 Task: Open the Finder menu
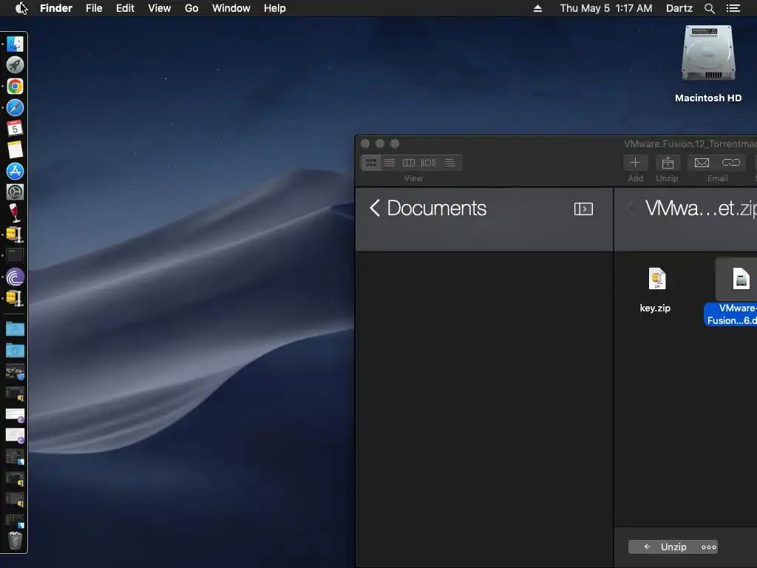56,8
